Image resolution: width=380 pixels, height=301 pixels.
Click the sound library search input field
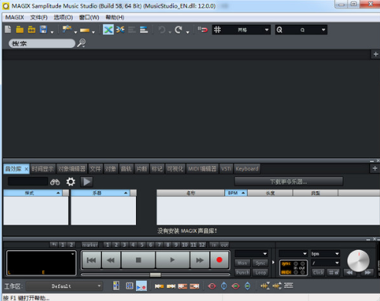tap(28, 181)
